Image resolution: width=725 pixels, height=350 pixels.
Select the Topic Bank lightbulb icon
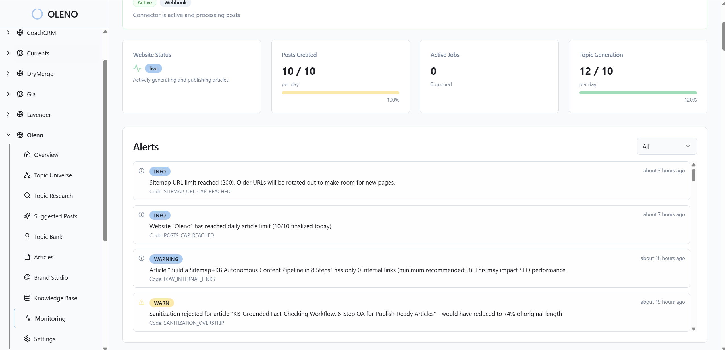pos(27,236)
